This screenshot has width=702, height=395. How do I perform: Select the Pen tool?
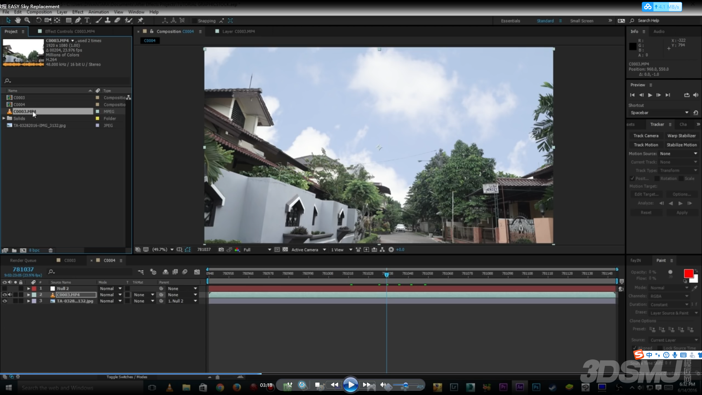point(78,20)
